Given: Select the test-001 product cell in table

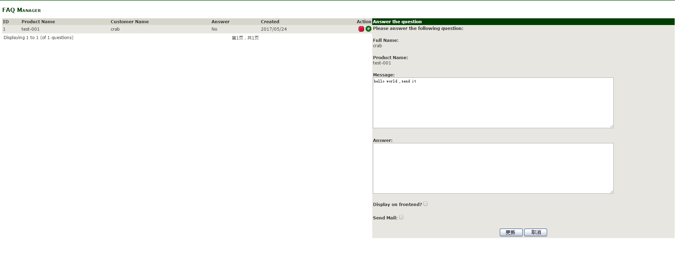Looking at the screenshot, I should (x=30, y=29).
